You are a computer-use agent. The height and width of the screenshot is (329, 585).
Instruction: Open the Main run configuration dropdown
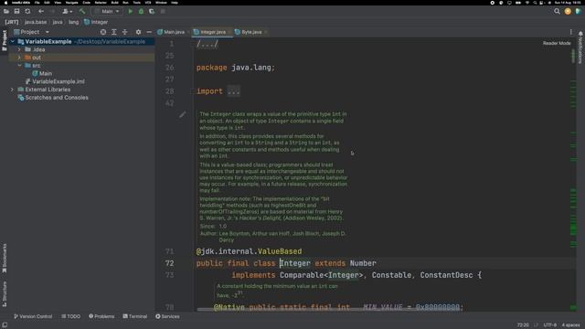click(x=108, y=12)
